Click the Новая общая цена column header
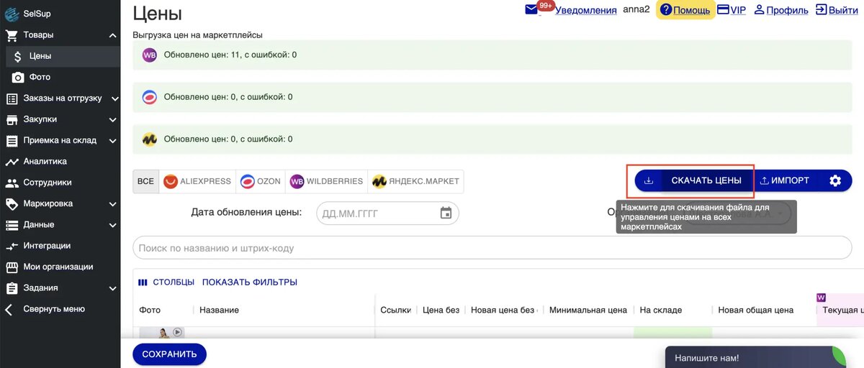 (756, 310)
